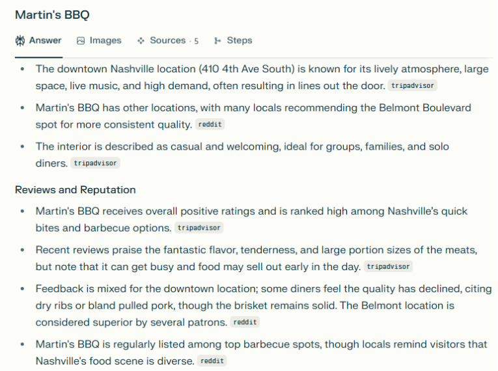Select the Answer tab

[45, 40]
